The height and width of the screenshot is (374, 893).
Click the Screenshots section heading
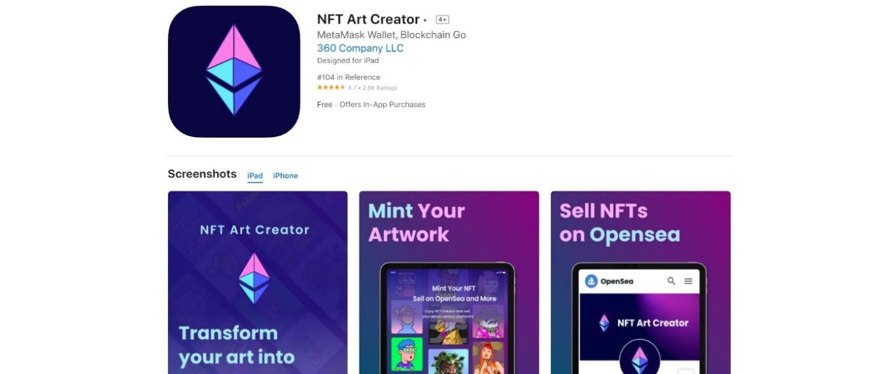point(202,174)
